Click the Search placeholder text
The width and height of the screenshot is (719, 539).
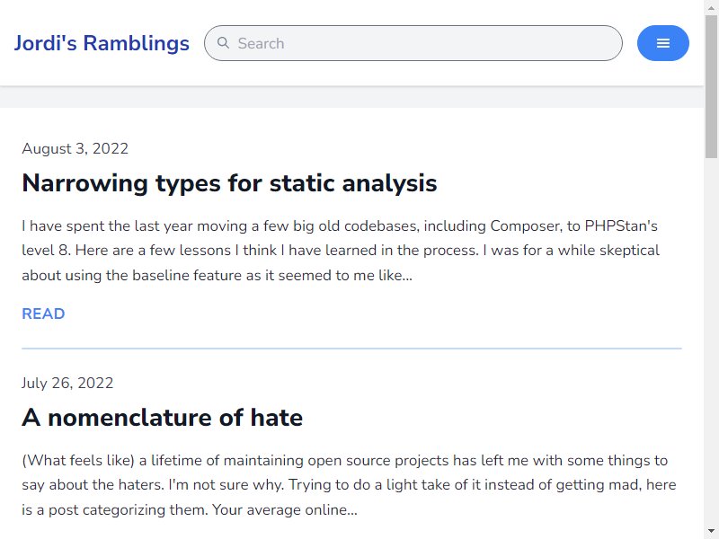(261, 43)
